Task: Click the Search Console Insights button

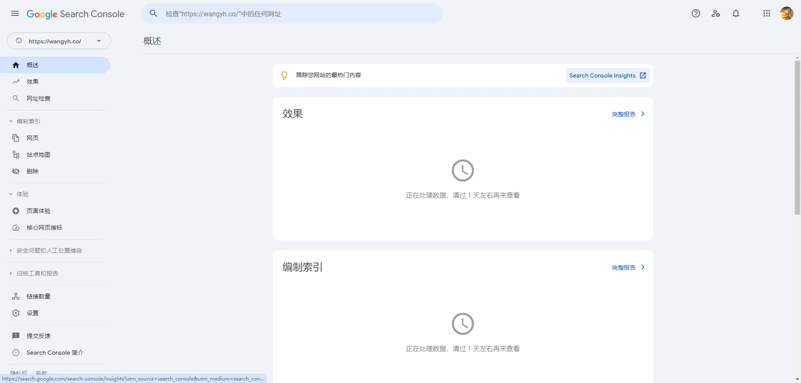Action: click(x=607, y=75)
